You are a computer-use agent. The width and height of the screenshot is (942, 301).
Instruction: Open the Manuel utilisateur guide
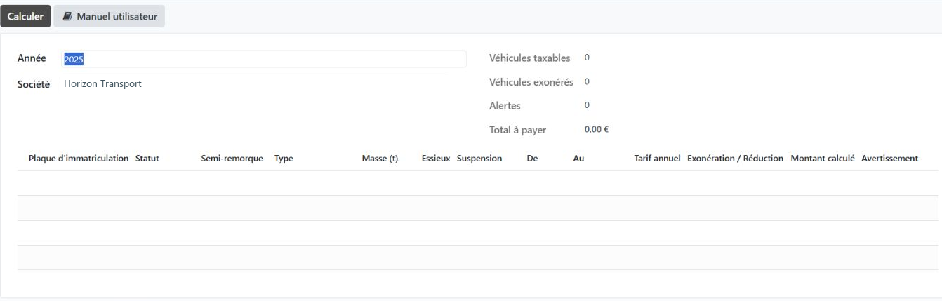click(110, 17)
